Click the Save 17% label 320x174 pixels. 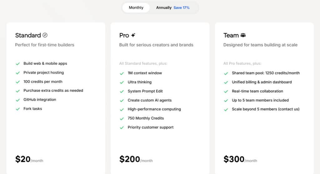[182, 7]
